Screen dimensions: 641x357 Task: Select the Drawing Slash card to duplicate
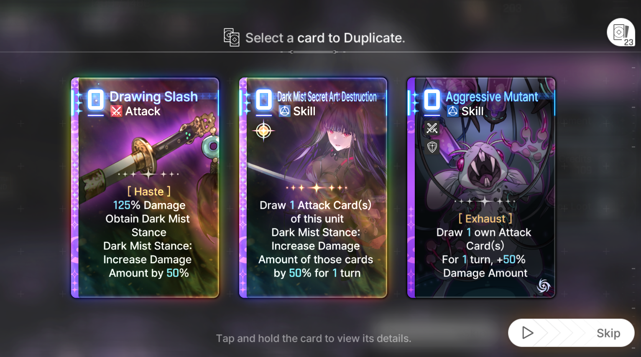(145, 187)
